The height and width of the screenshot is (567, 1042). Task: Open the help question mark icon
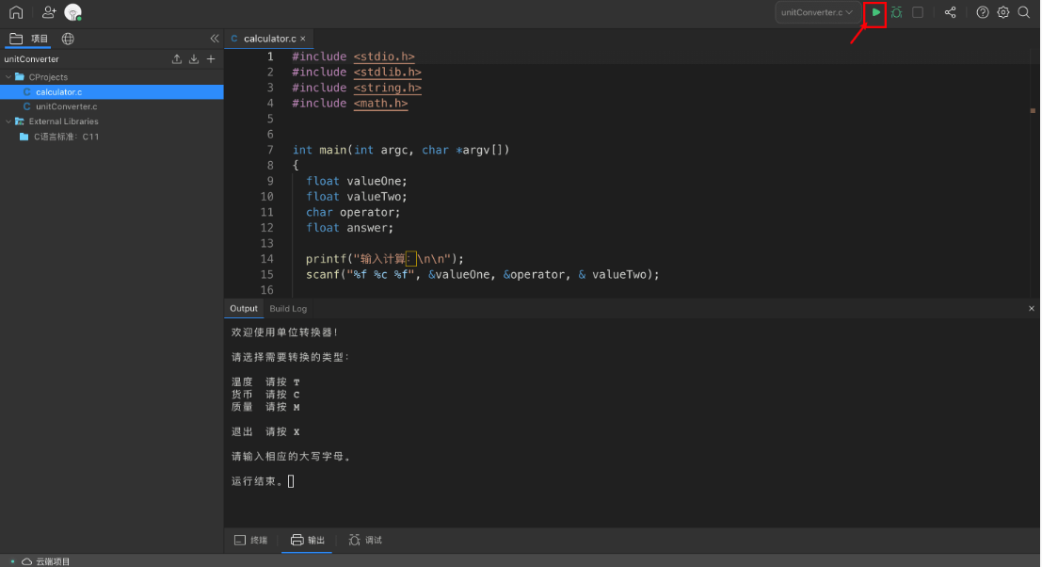coord(982,12)
